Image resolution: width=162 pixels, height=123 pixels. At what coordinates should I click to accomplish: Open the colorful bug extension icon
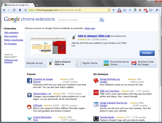pos(140,10)
